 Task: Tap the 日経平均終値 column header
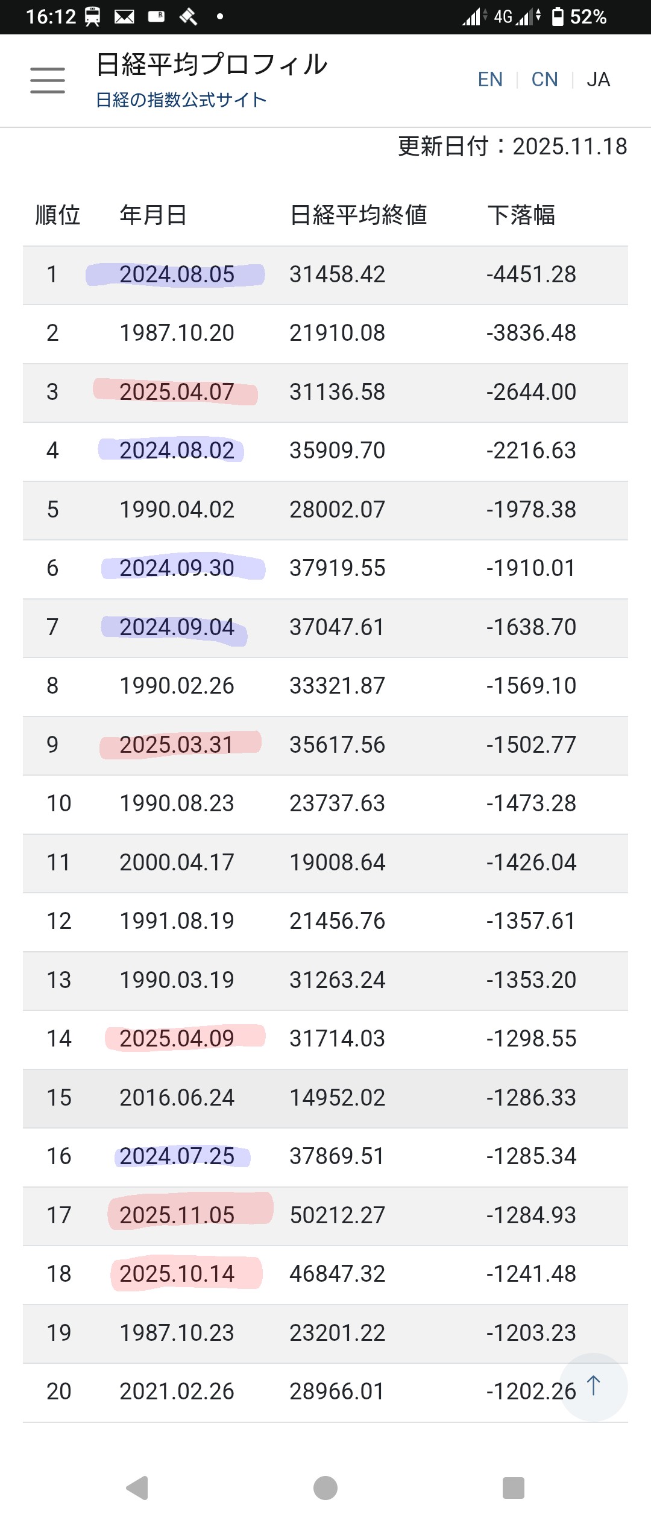click(x=358, y=215)
